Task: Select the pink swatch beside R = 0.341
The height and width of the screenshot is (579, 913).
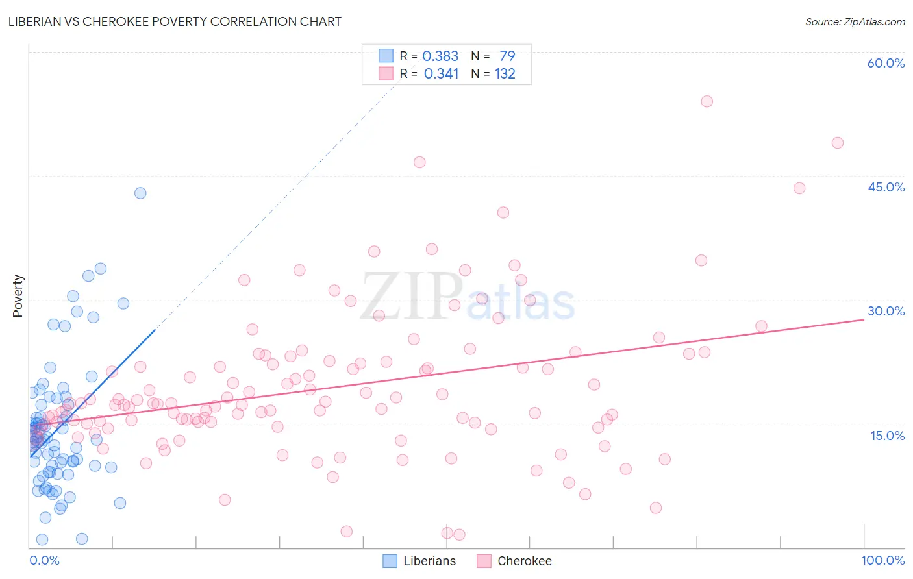Action: [386, 73]
